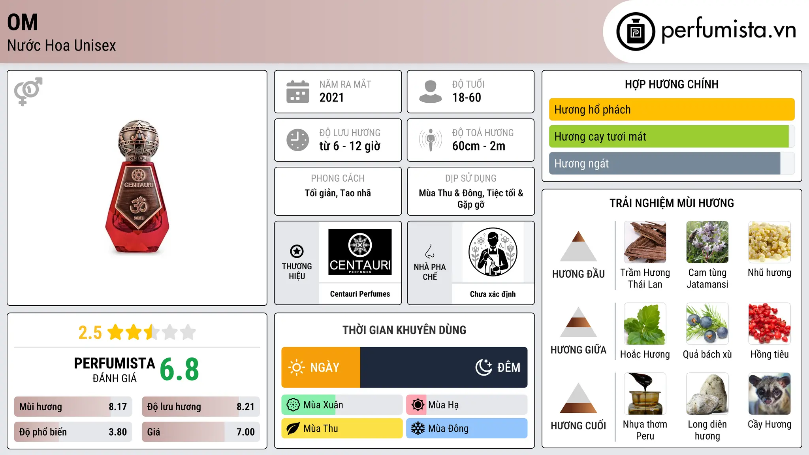The width and height of the screenshot is (809, 455).
Task: Click the person icon beside Độ tuổi
Action: click(x=431, y=92)
